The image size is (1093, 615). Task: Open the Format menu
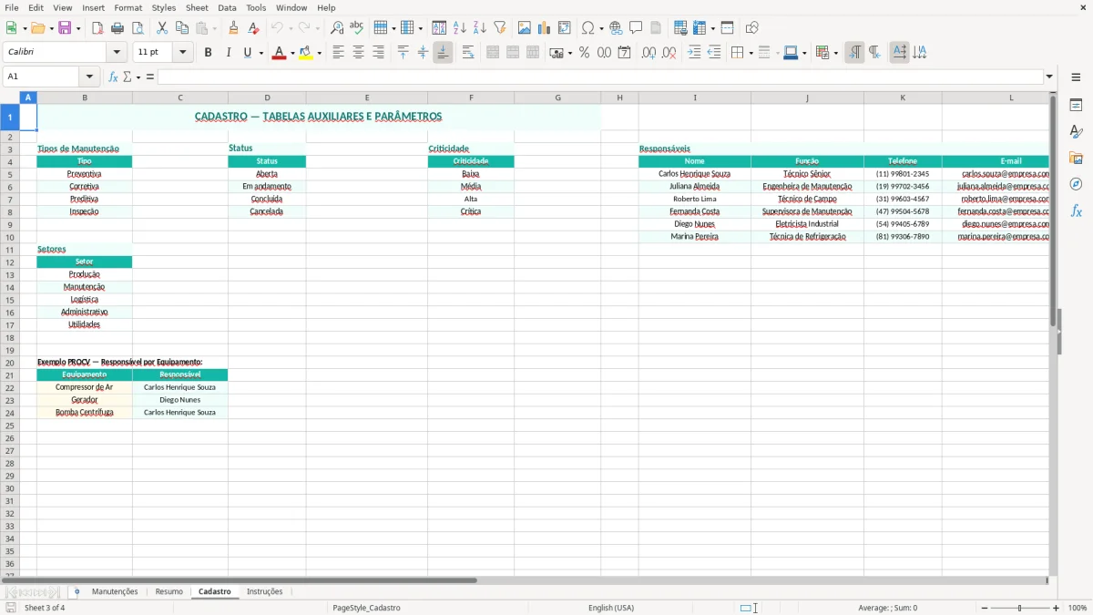click(x=128, y=7)
